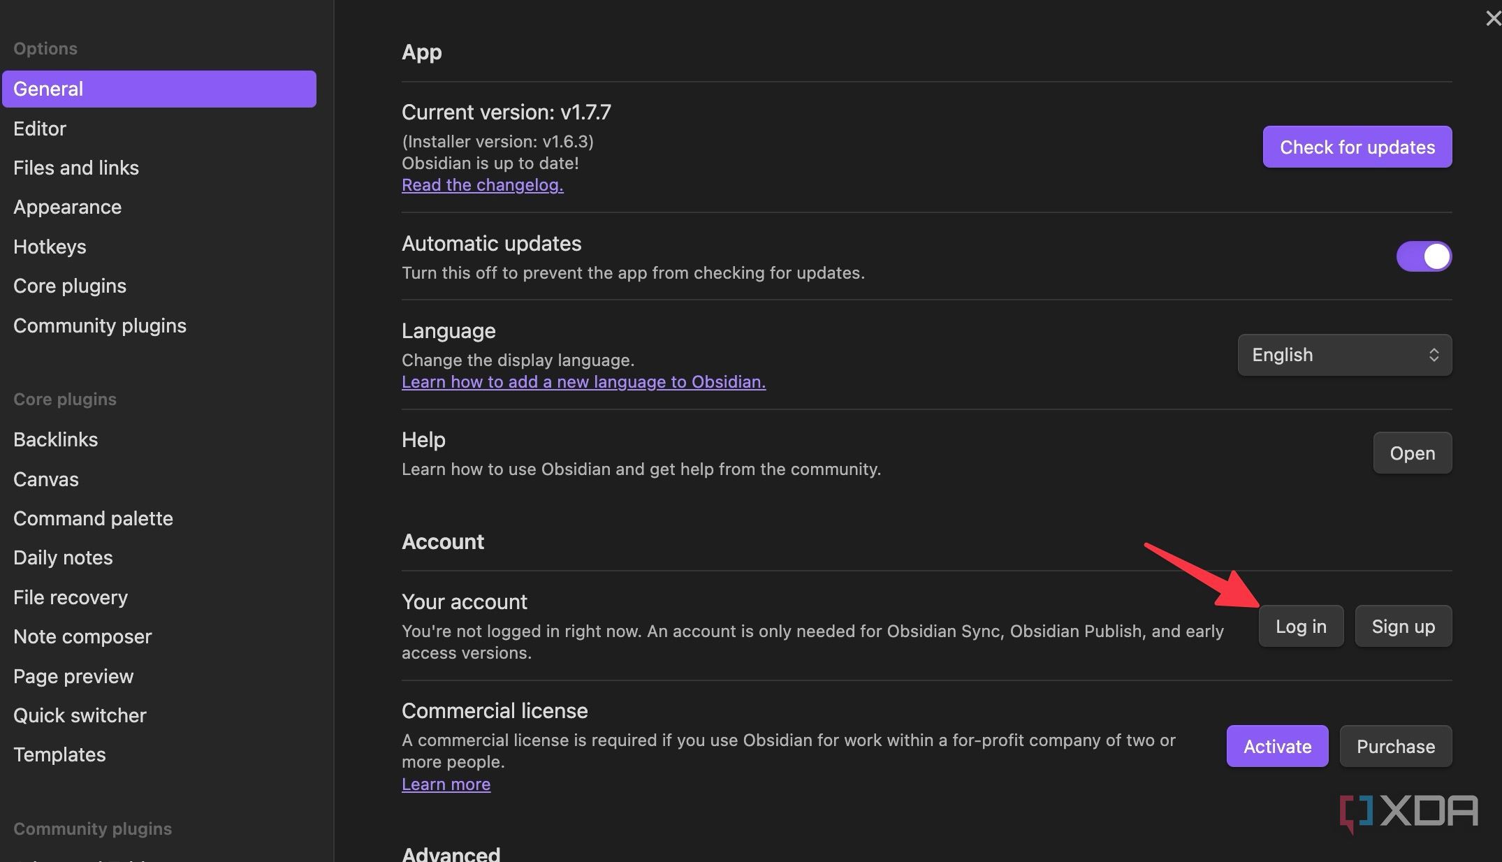This screenshot has height=862, width=1502.
Task: Select the Hotkeys settings tab
Action: click(x=50, y=247)
